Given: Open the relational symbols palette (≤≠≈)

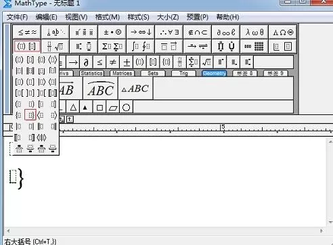Looking at the screenshot, I should 27,32.
